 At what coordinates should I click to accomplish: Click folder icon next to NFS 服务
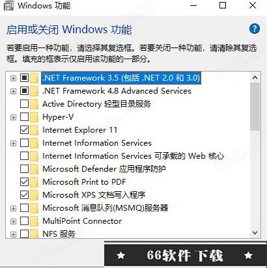click(34, 234)
